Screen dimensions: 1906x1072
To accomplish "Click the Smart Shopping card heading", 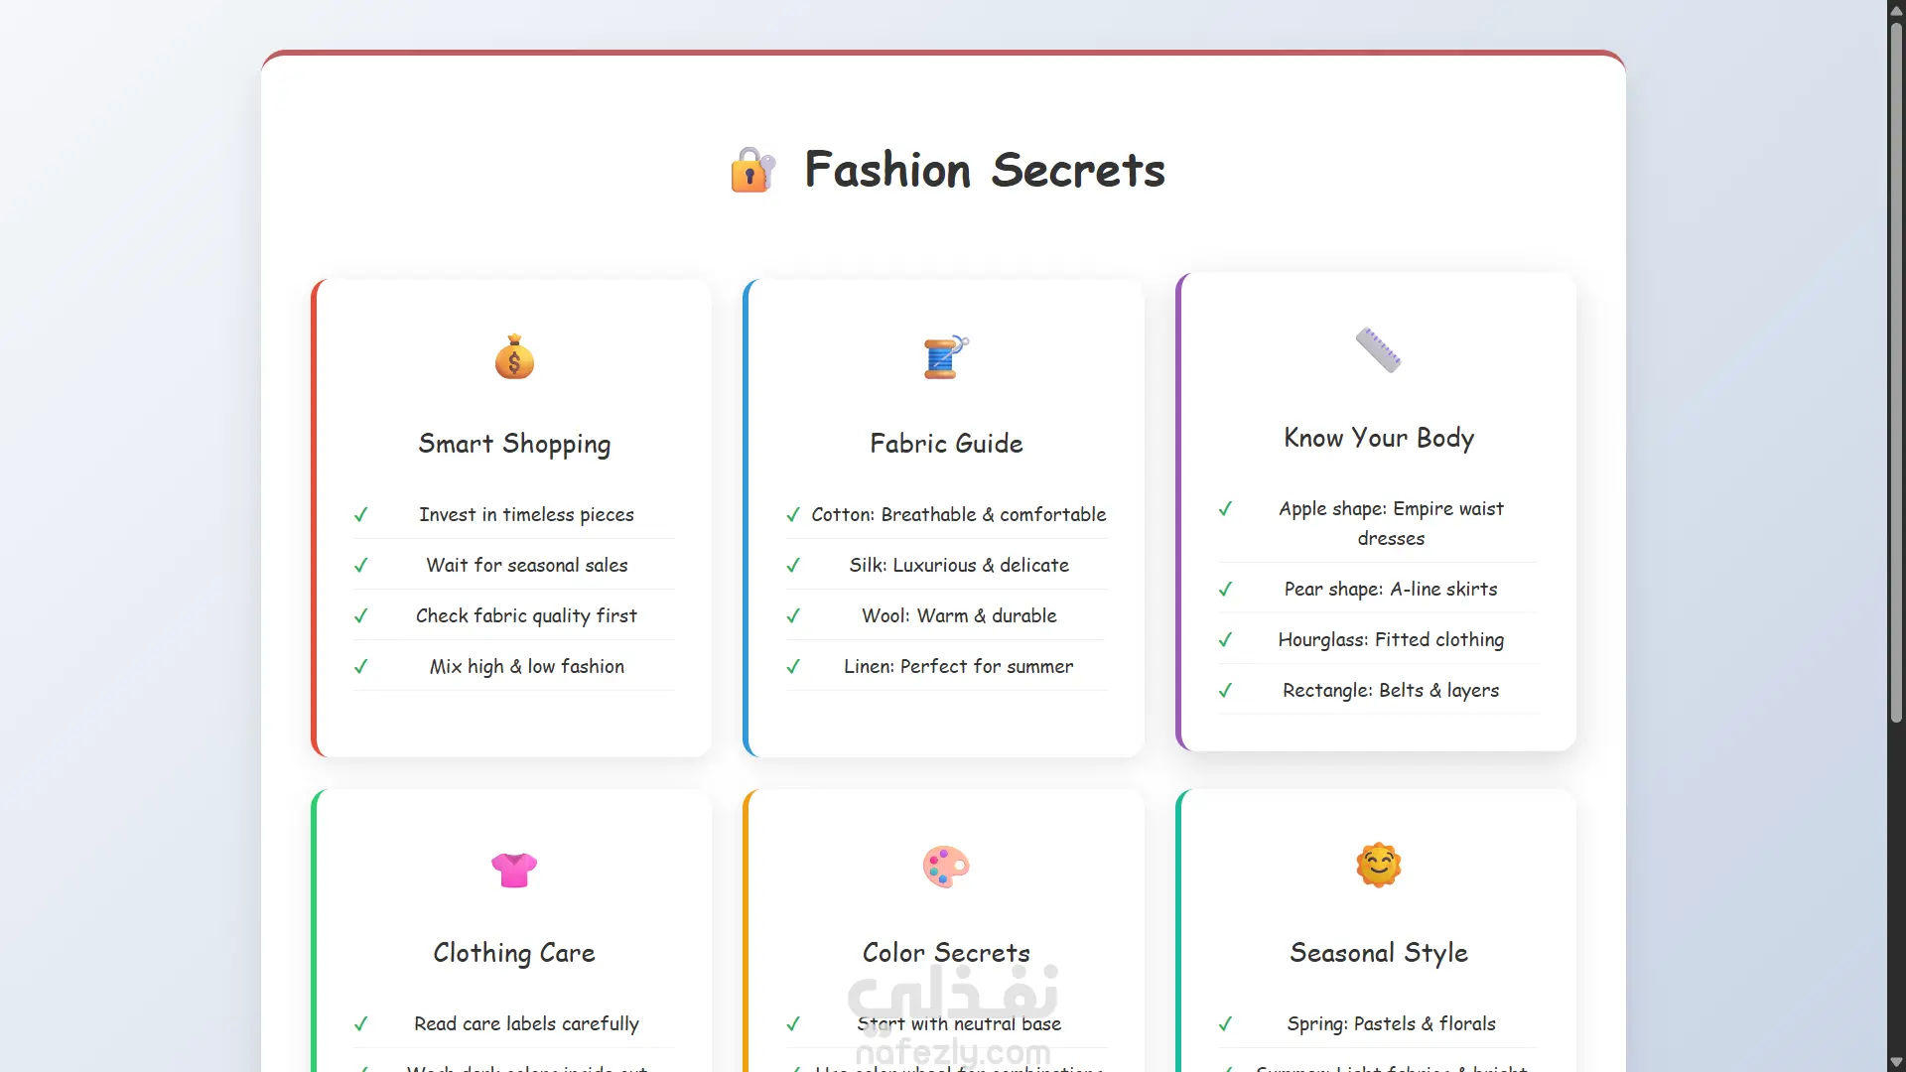I will [x=514, y=444].
